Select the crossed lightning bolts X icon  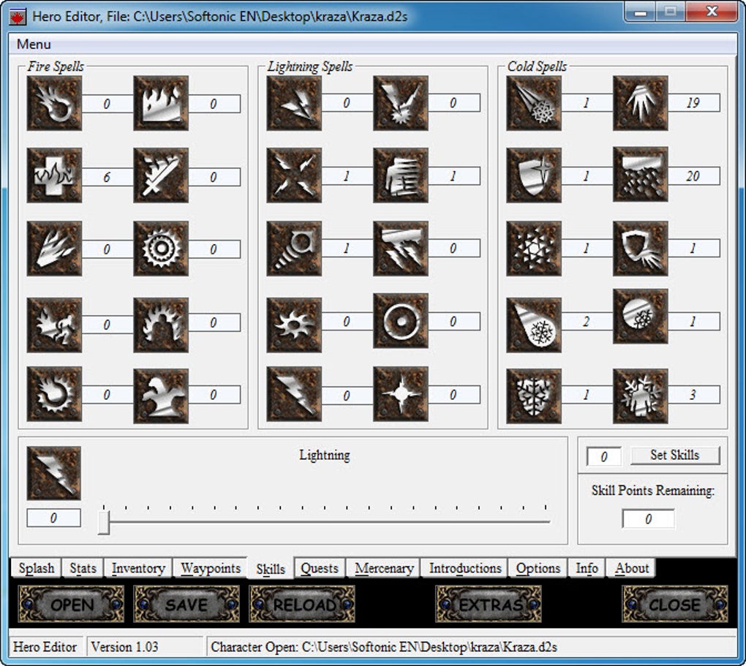(294, 175)
